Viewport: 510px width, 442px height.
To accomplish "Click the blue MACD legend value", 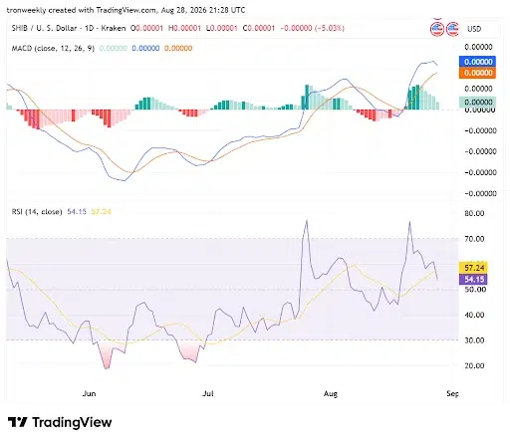I will click(x=145, y=49).
